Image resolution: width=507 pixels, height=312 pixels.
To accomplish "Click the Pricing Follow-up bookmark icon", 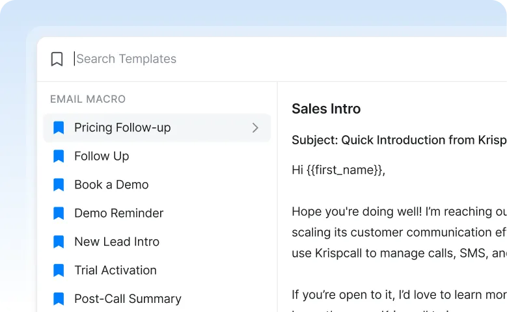I will [x=59, y=128].
